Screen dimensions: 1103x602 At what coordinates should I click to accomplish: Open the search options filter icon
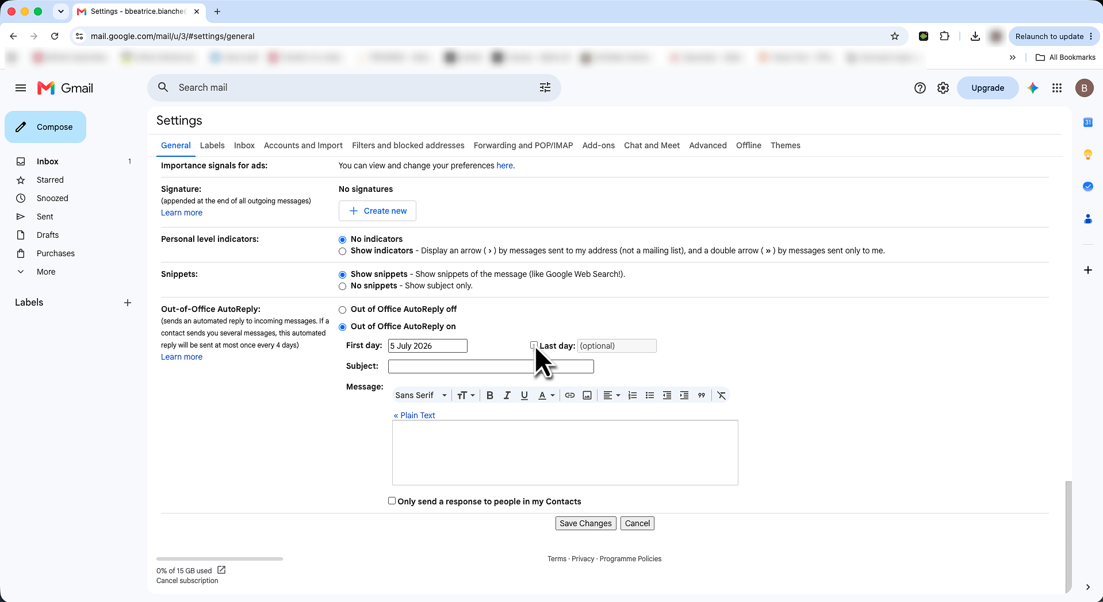[545, 87]
